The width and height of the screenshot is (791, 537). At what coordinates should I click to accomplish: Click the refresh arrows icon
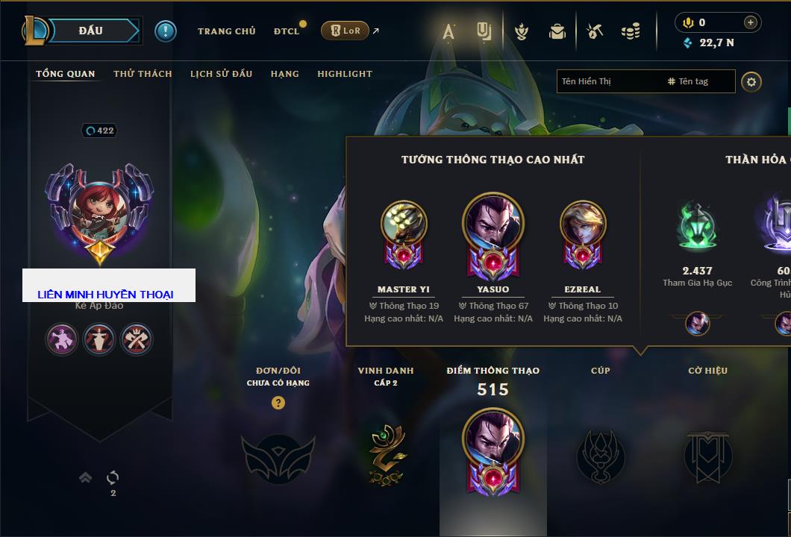click(113, 477)
